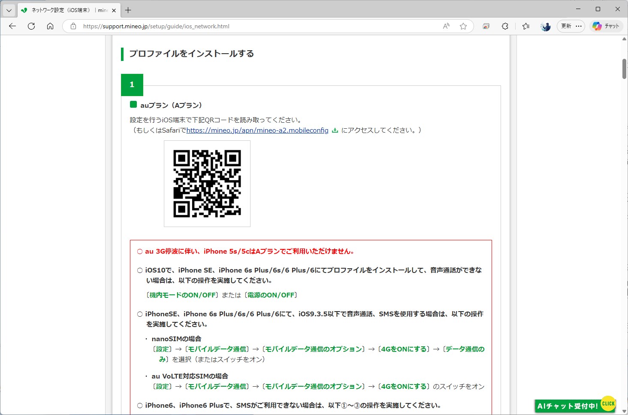Open the mineo-a2.mobileconfig hyperlink
628x415 pixels.
[x=257, y=130]
